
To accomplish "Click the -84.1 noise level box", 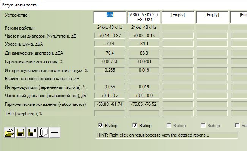I will 144,44.
